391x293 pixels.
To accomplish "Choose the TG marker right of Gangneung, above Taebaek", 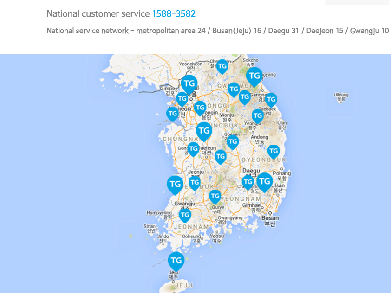I will (x=271, y=100).
